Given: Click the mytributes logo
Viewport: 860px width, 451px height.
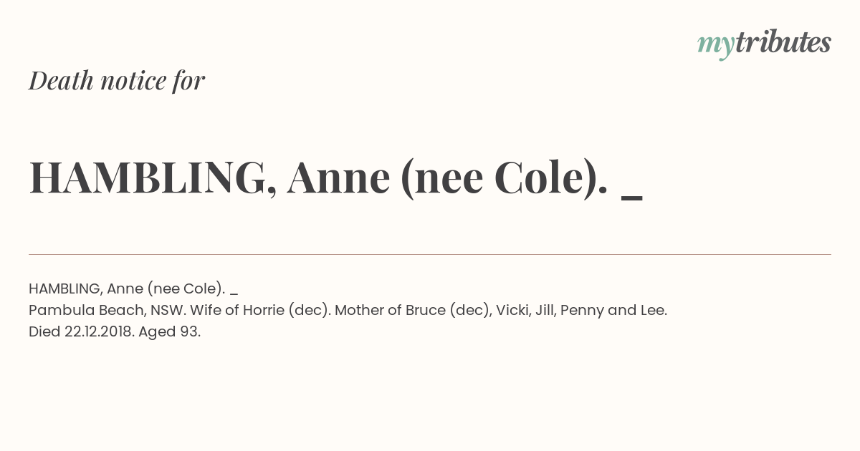Looking at the screenshot, I should pos(764,44).
